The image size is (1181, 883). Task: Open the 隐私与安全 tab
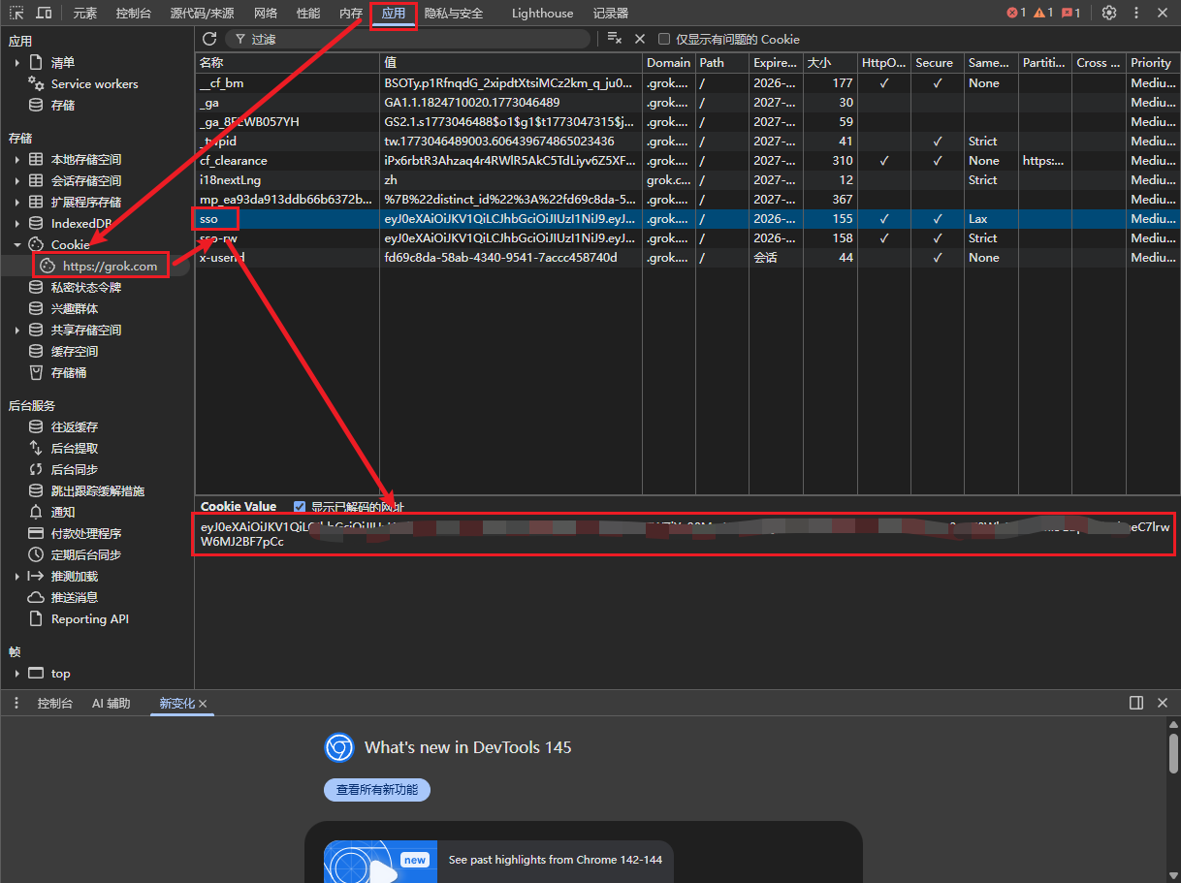click(x=454, y=14)
